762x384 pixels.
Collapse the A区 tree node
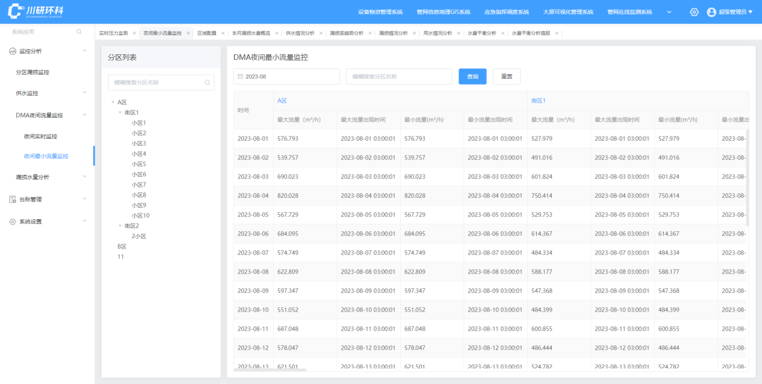point(113,102)
